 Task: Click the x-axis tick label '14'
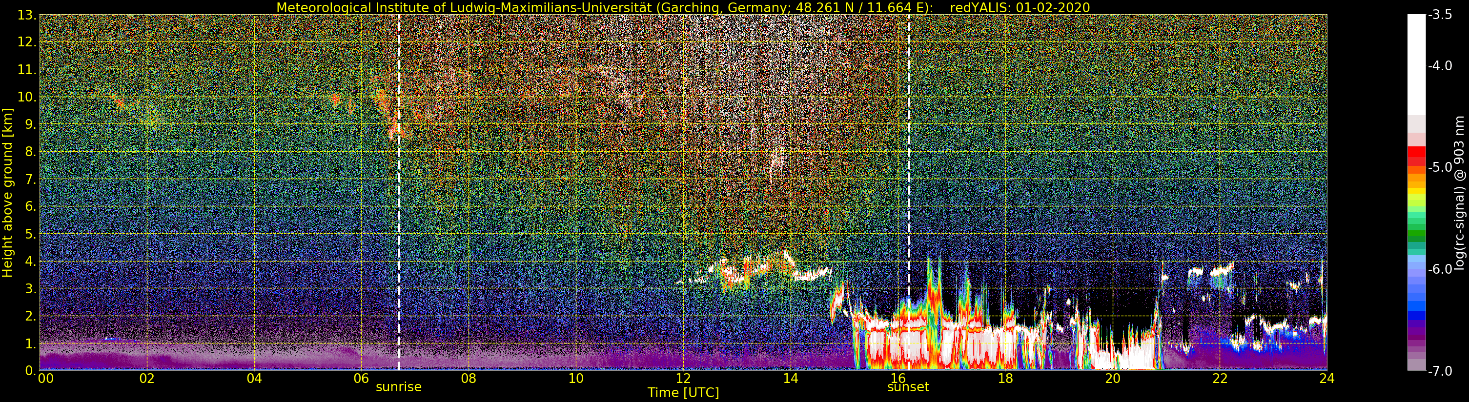pos(791,379)
